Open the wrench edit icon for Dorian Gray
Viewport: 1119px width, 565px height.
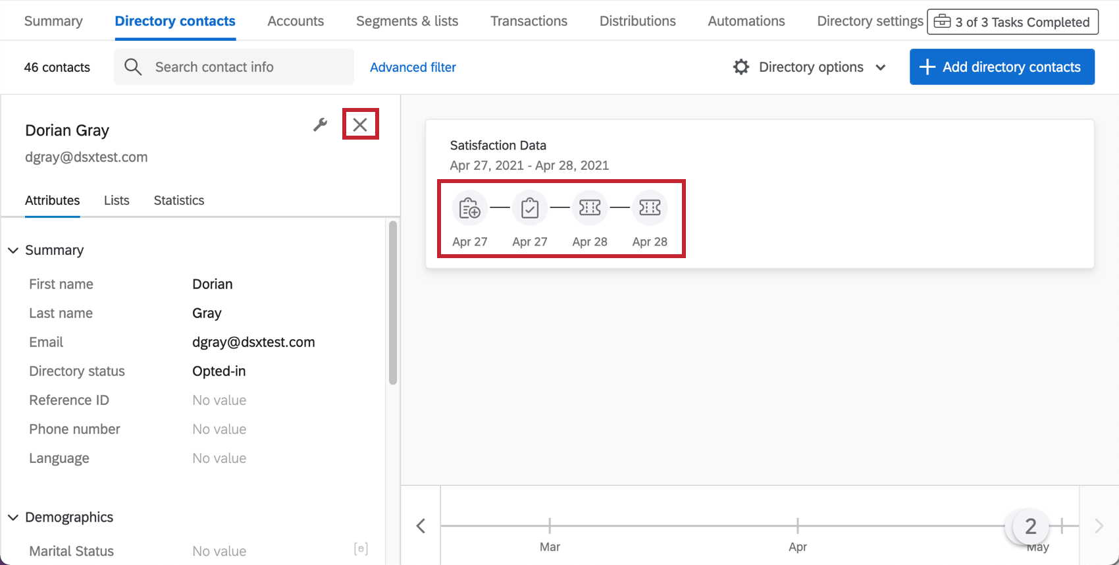click(x=320, y=124)
